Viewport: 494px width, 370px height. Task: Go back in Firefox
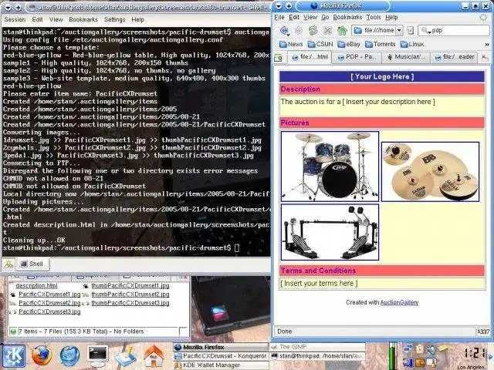click(x=285, y=31)
